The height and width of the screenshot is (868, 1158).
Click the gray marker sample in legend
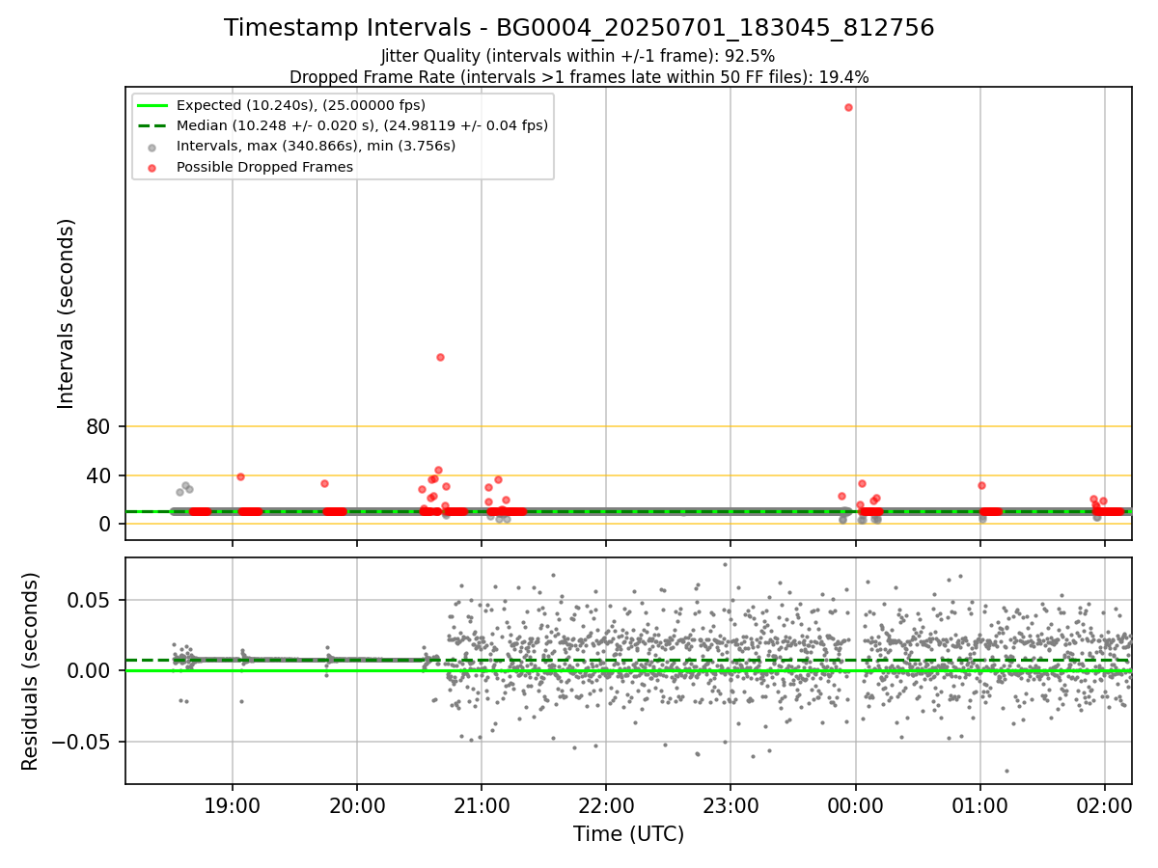(x=153, y=147)
